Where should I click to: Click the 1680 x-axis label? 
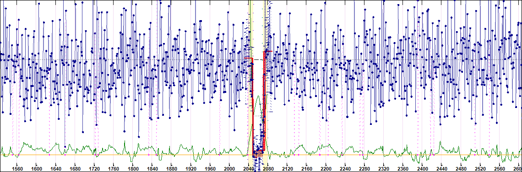(x=75, y=168)
